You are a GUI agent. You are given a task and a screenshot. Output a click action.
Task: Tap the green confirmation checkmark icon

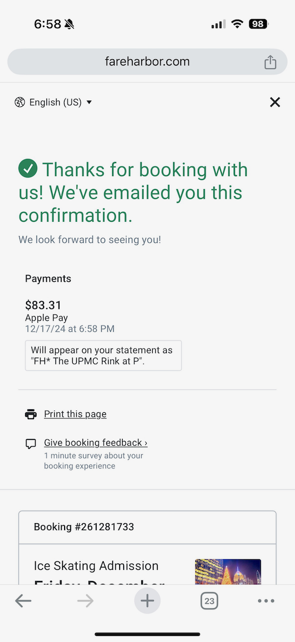pyautogui.click(x=28, y=169)
